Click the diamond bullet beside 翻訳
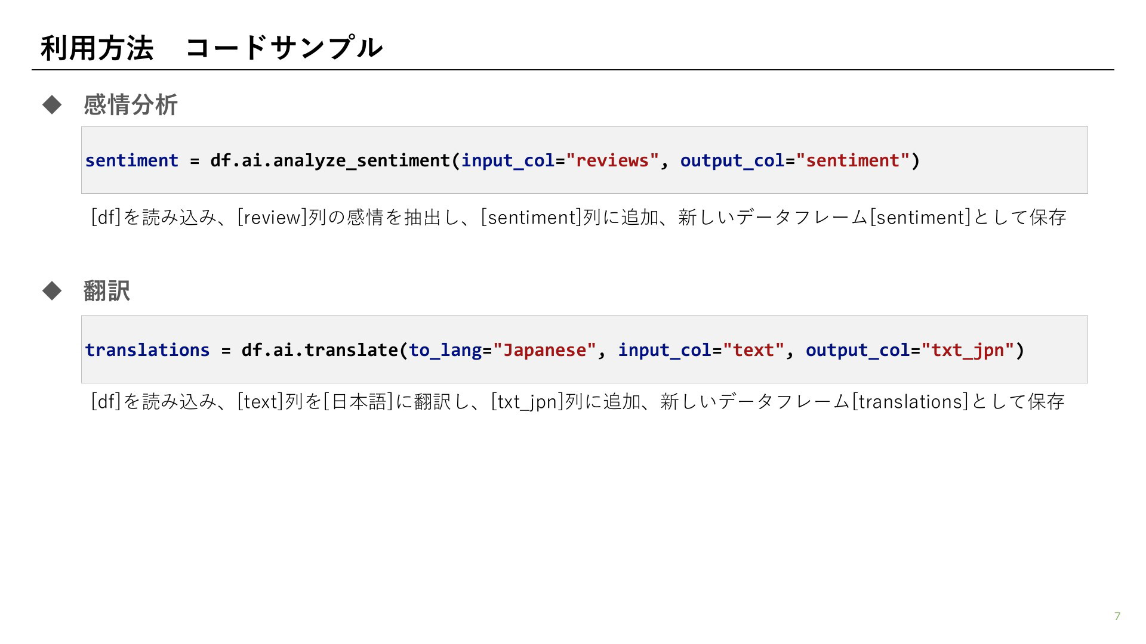This screenshot has height=644, width=1146. point(52,291)
